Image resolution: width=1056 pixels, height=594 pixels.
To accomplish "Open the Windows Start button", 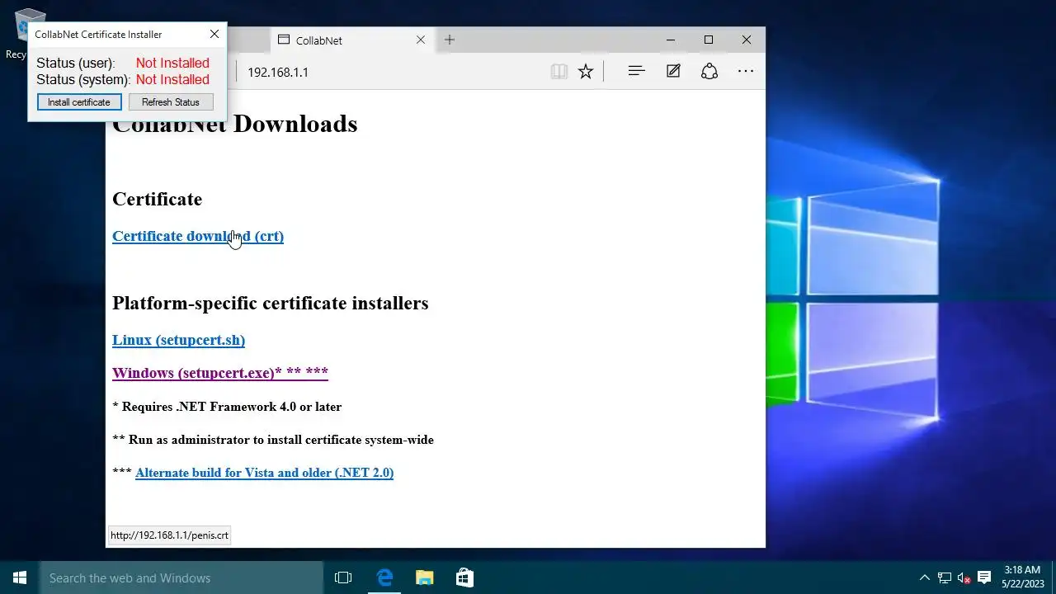I will click(20, 577).
